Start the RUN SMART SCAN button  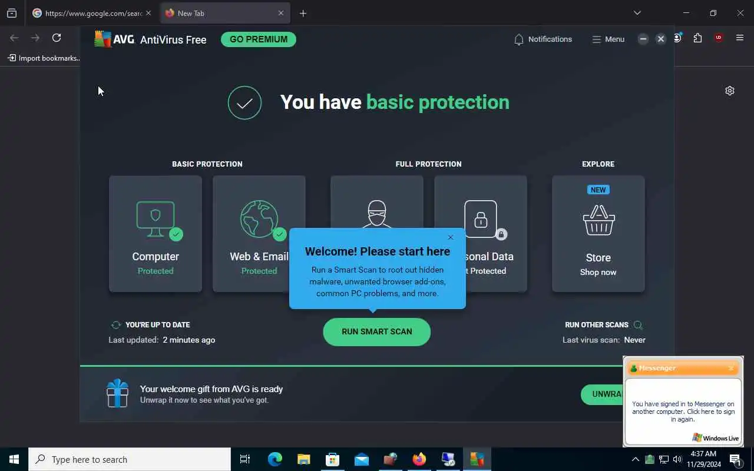377,332
